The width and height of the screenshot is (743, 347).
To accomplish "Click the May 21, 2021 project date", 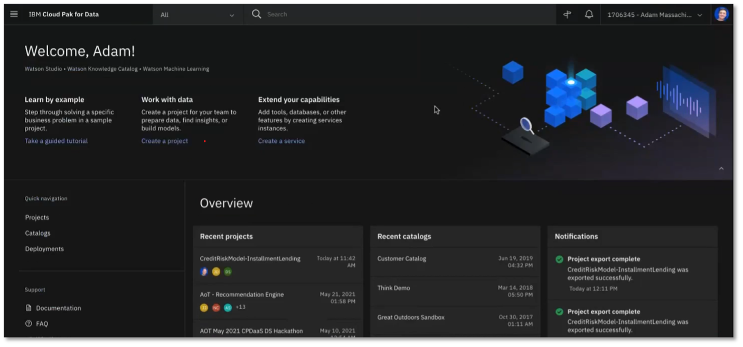I will pos(338,294).
